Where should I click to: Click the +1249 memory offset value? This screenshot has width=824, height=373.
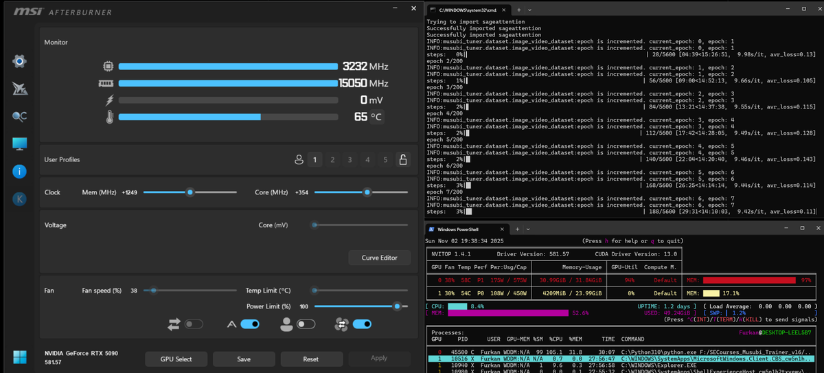(130, 192)
